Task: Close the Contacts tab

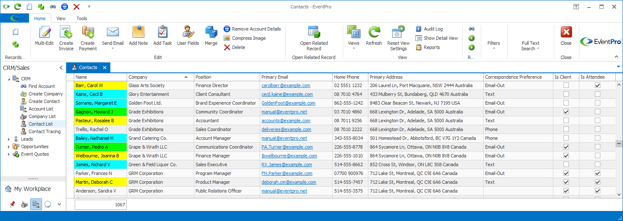Action: coord(105,67)
